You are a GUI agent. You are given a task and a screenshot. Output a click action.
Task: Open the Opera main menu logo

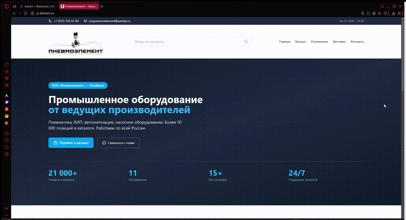point(7,6)
